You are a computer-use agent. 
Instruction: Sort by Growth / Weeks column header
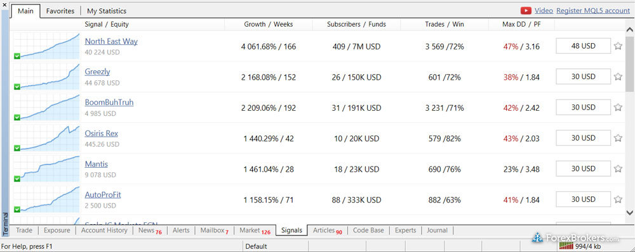click(x=269, y=24)
